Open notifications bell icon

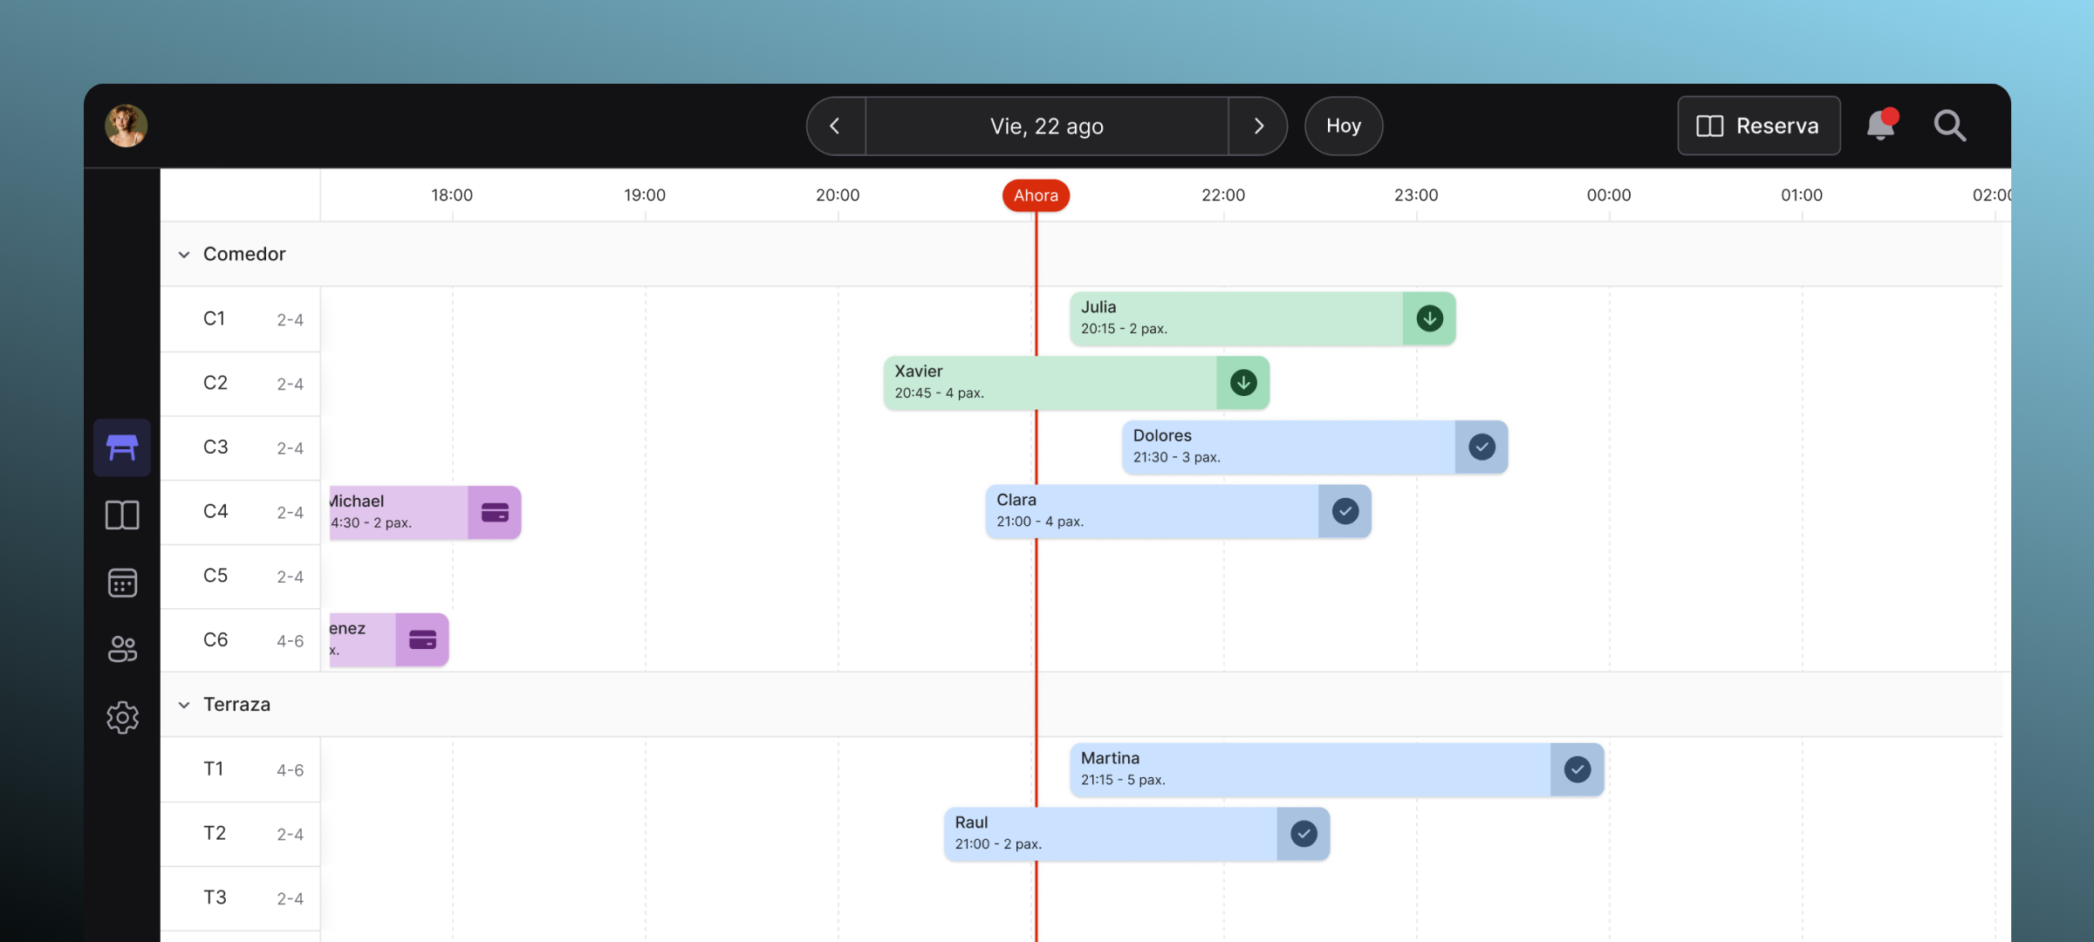point(1881,126)
